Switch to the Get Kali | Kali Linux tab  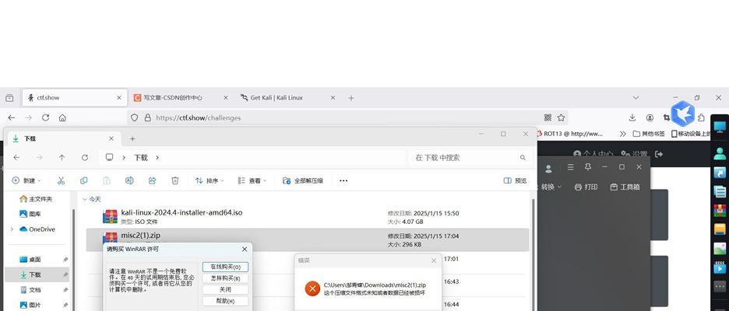tap(288, 98)
